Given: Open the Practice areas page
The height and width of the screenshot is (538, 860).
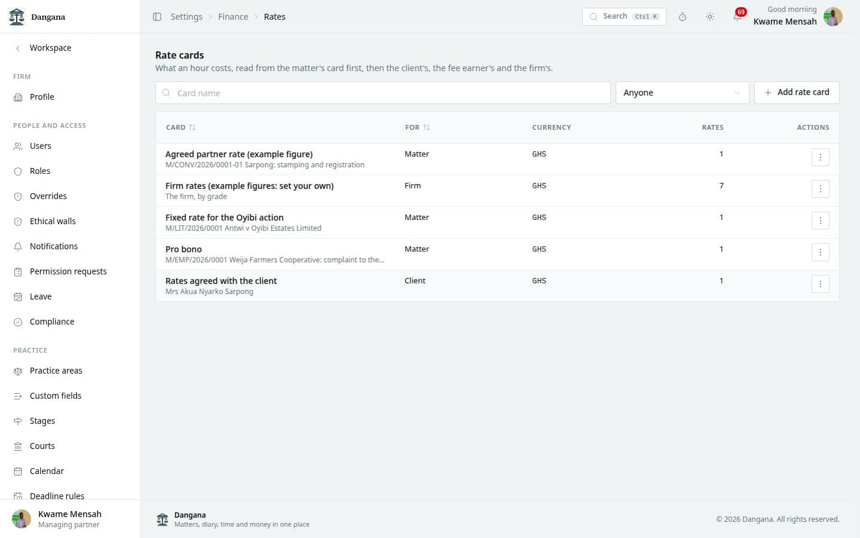Looking at the screenshot, I should tap(70, 371).
